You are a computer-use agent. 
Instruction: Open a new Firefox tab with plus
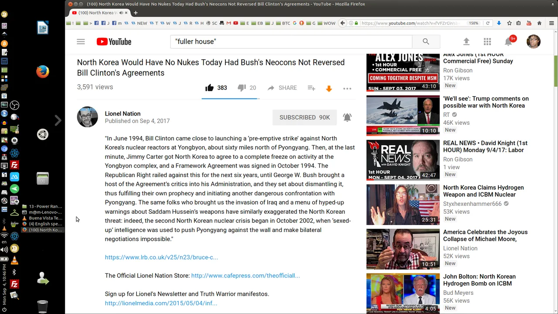(x=136, y=13)
